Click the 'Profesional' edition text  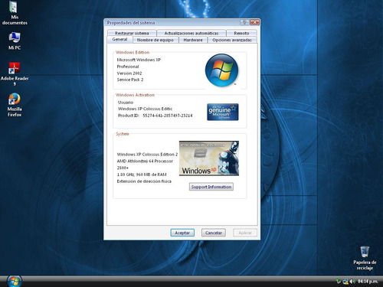coord(128,67)
